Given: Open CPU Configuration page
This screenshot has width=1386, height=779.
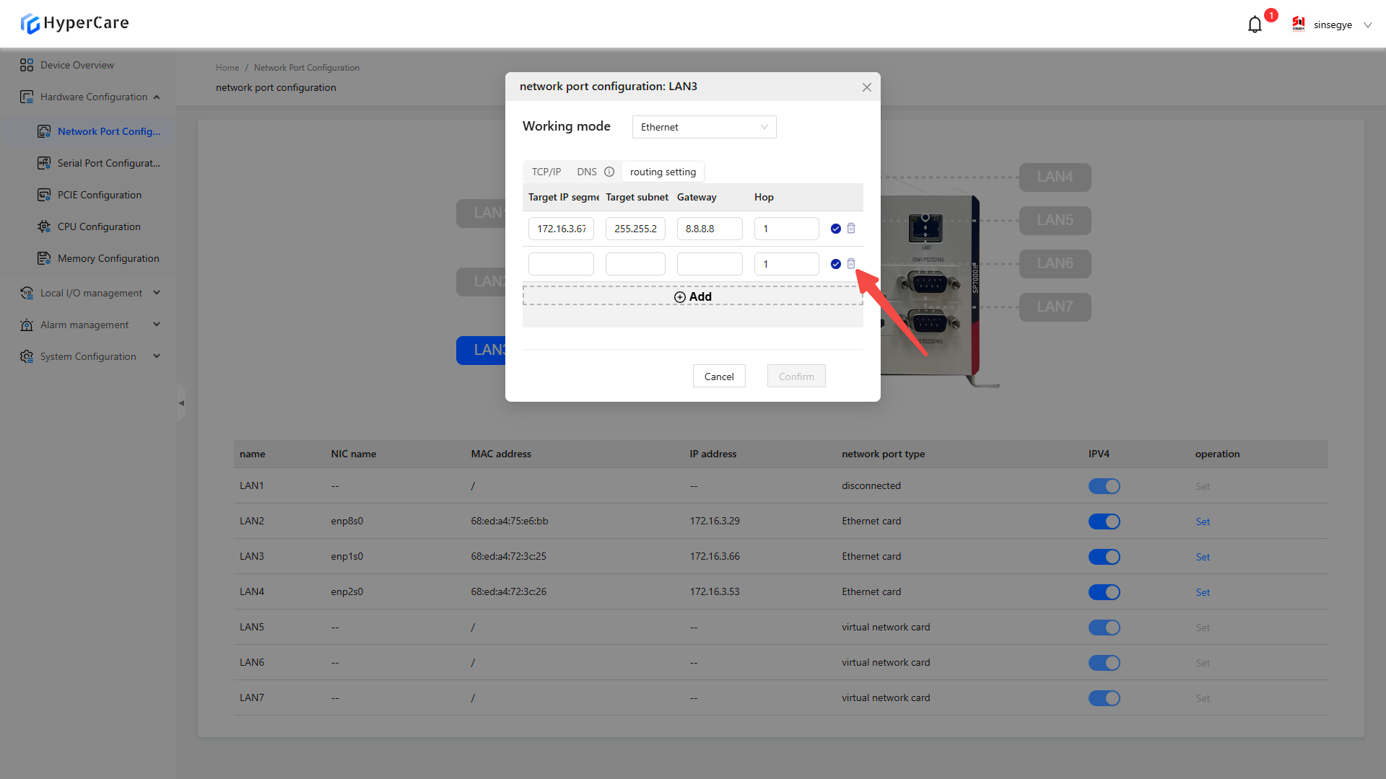Looking at the screenshot, I should [x=99, y=226].
